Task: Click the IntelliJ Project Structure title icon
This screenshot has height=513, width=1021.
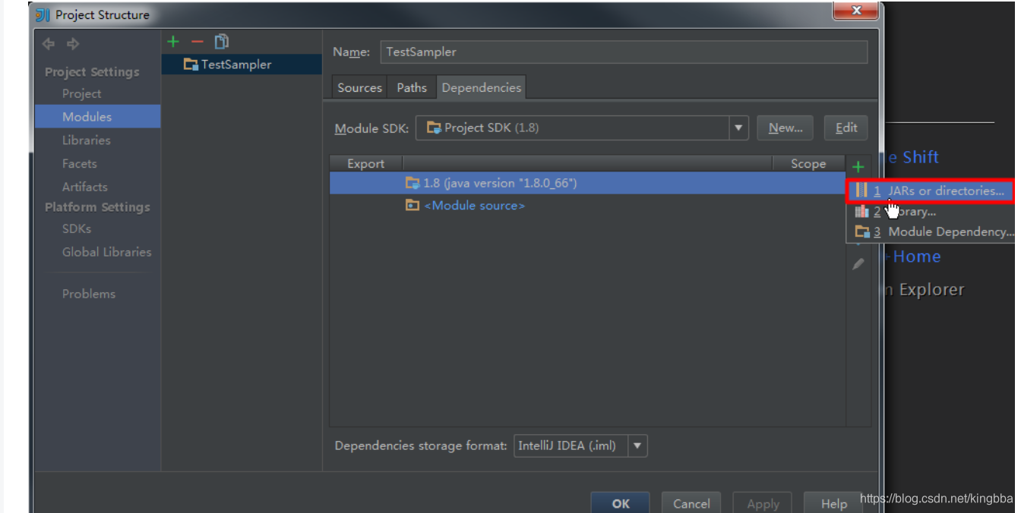Action: click(x=43, y=14)
